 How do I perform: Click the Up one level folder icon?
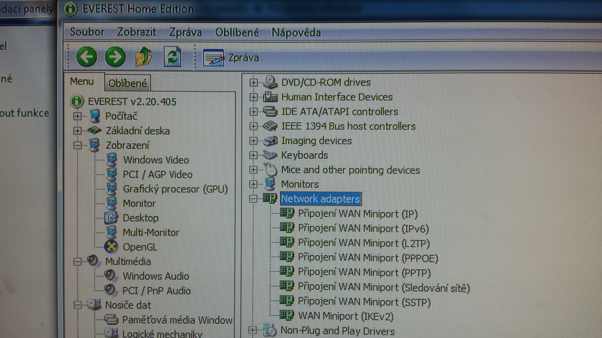coord(143,56)
